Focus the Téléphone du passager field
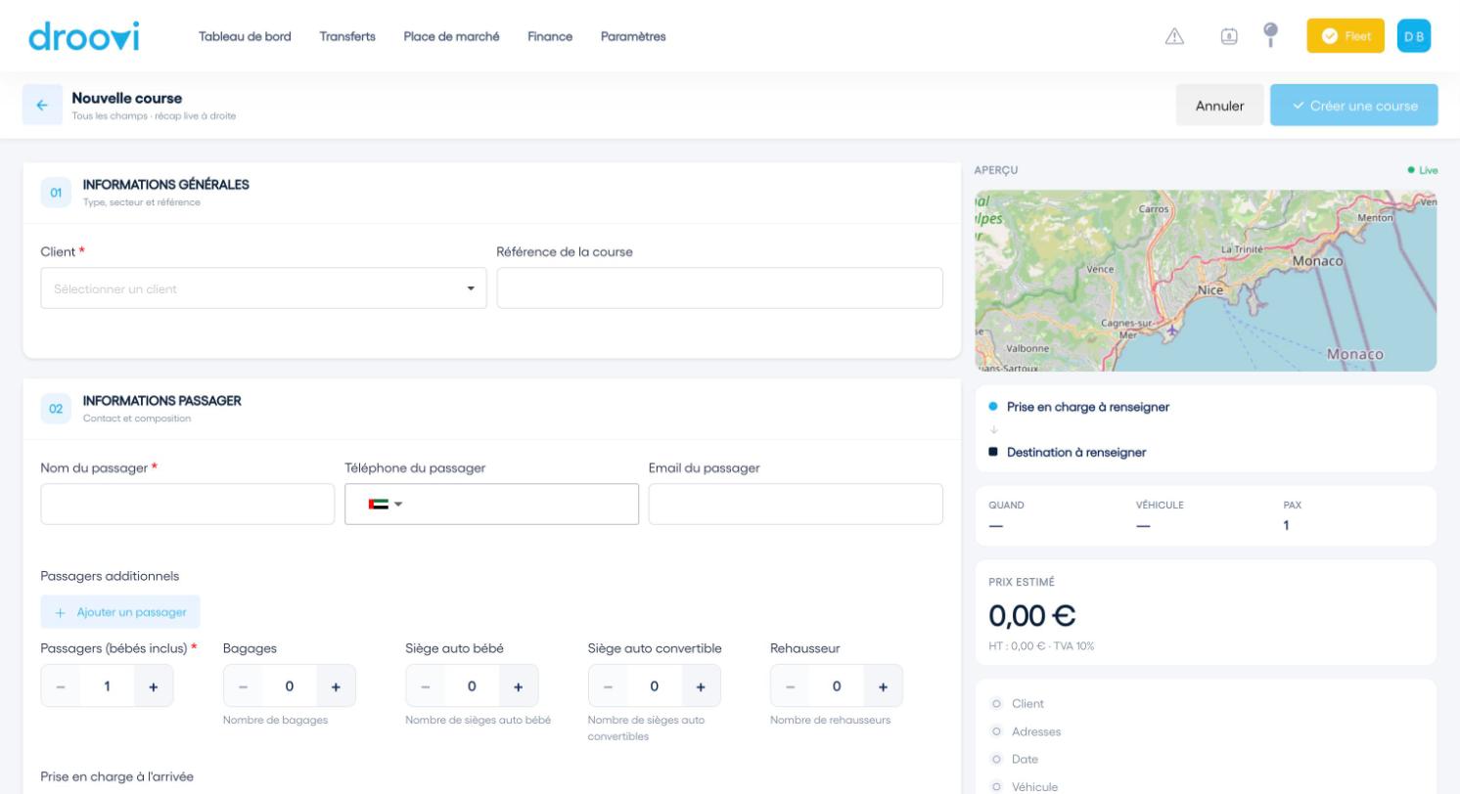Screen dimensions: 1460x794 [492, 505]
